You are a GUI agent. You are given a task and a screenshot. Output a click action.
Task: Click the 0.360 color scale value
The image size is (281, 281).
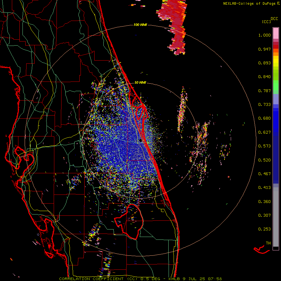click(264, 202)
